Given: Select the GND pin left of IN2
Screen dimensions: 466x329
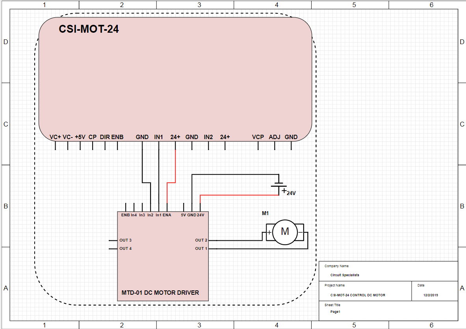Looking at the screenshot, I should 192,137.
